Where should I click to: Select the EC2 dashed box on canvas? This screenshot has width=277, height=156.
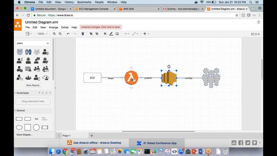pos(92,78)
